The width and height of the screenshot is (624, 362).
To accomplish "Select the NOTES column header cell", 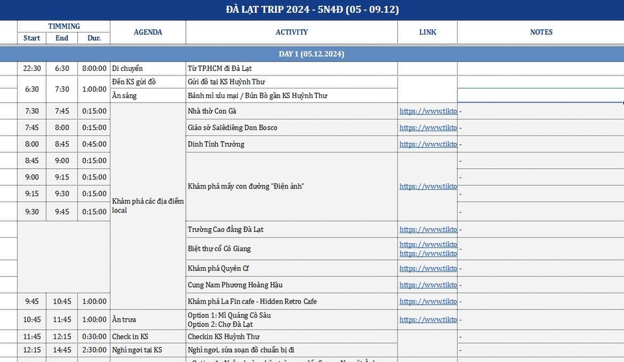I will pos(541,32).
